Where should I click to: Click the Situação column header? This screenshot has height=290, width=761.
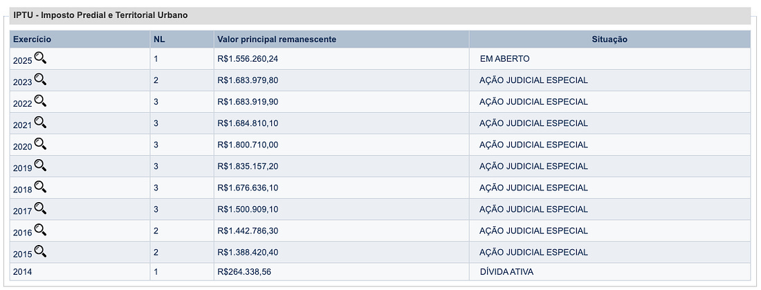pyautogui.click(x=609, y=39)
